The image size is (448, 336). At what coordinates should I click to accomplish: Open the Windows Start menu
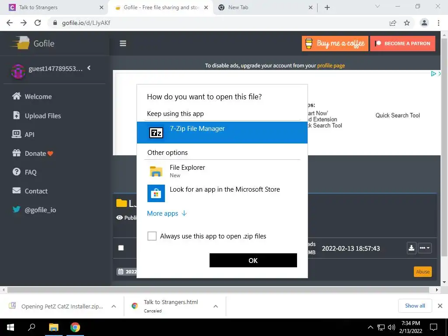(x=10, y=327)
